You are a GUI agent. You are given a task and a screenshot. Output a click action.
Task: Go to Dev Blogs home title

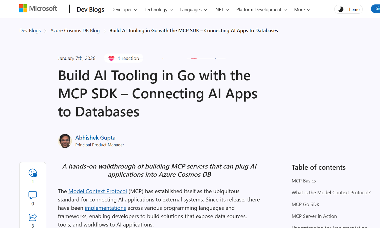90,9
